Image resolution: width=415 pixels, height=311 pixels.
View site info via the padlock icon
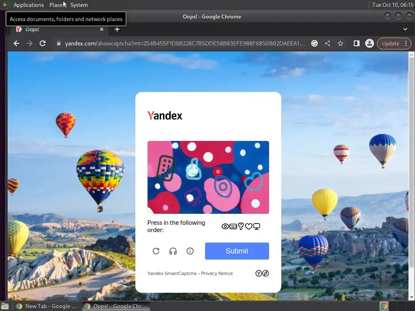tap(59, 43)
